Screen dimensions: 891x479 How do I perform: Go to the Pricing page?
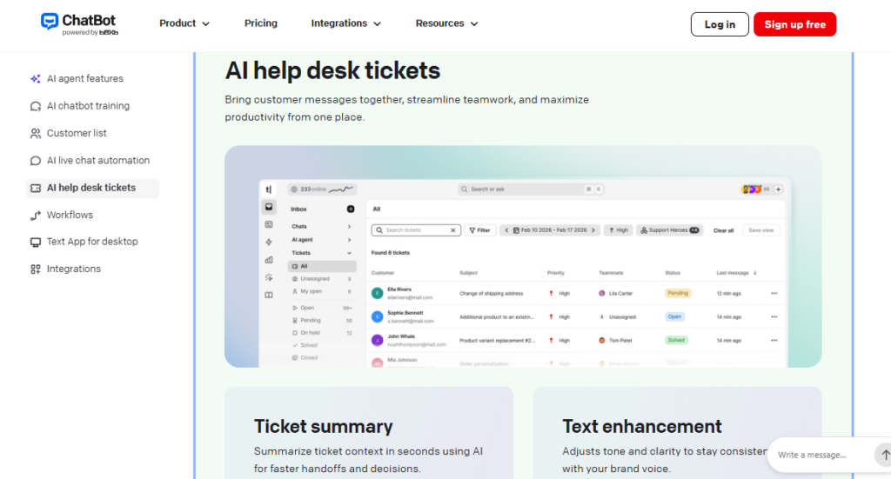[x=261, y=23]
